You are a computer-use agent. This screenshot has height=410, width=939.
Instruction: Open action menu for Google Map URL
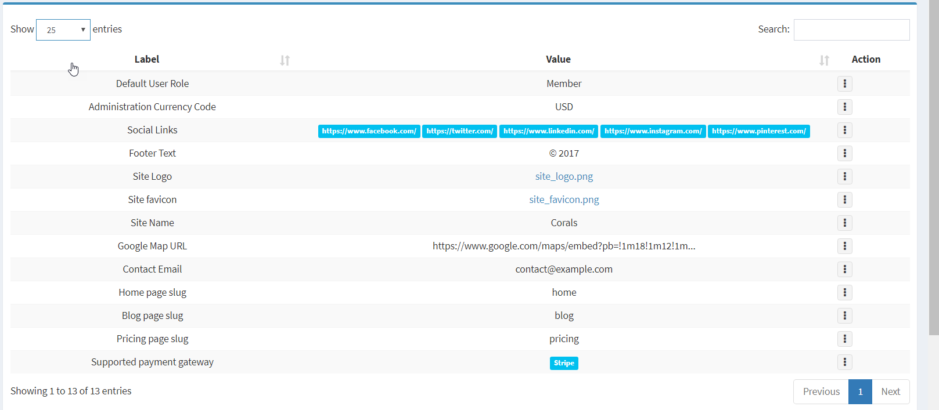point(844,246)
